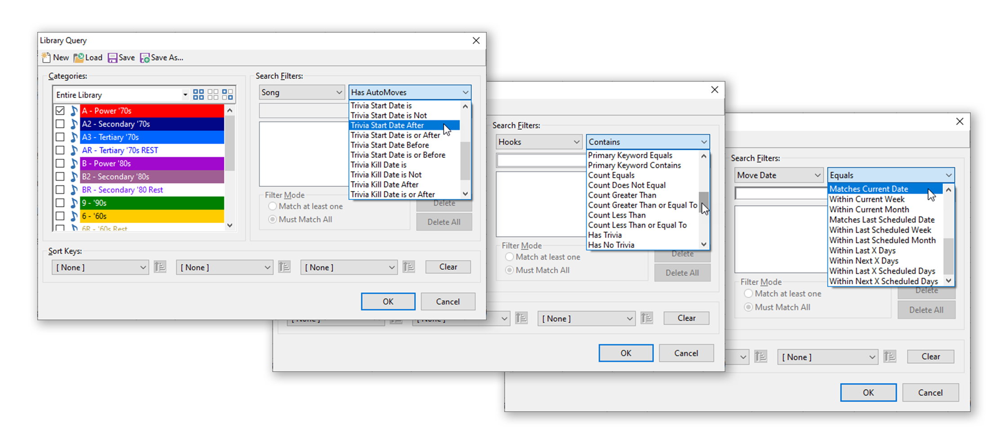Open the Entire Library category dropdown
The image size is (1000, 439).
tap(185, 95)
